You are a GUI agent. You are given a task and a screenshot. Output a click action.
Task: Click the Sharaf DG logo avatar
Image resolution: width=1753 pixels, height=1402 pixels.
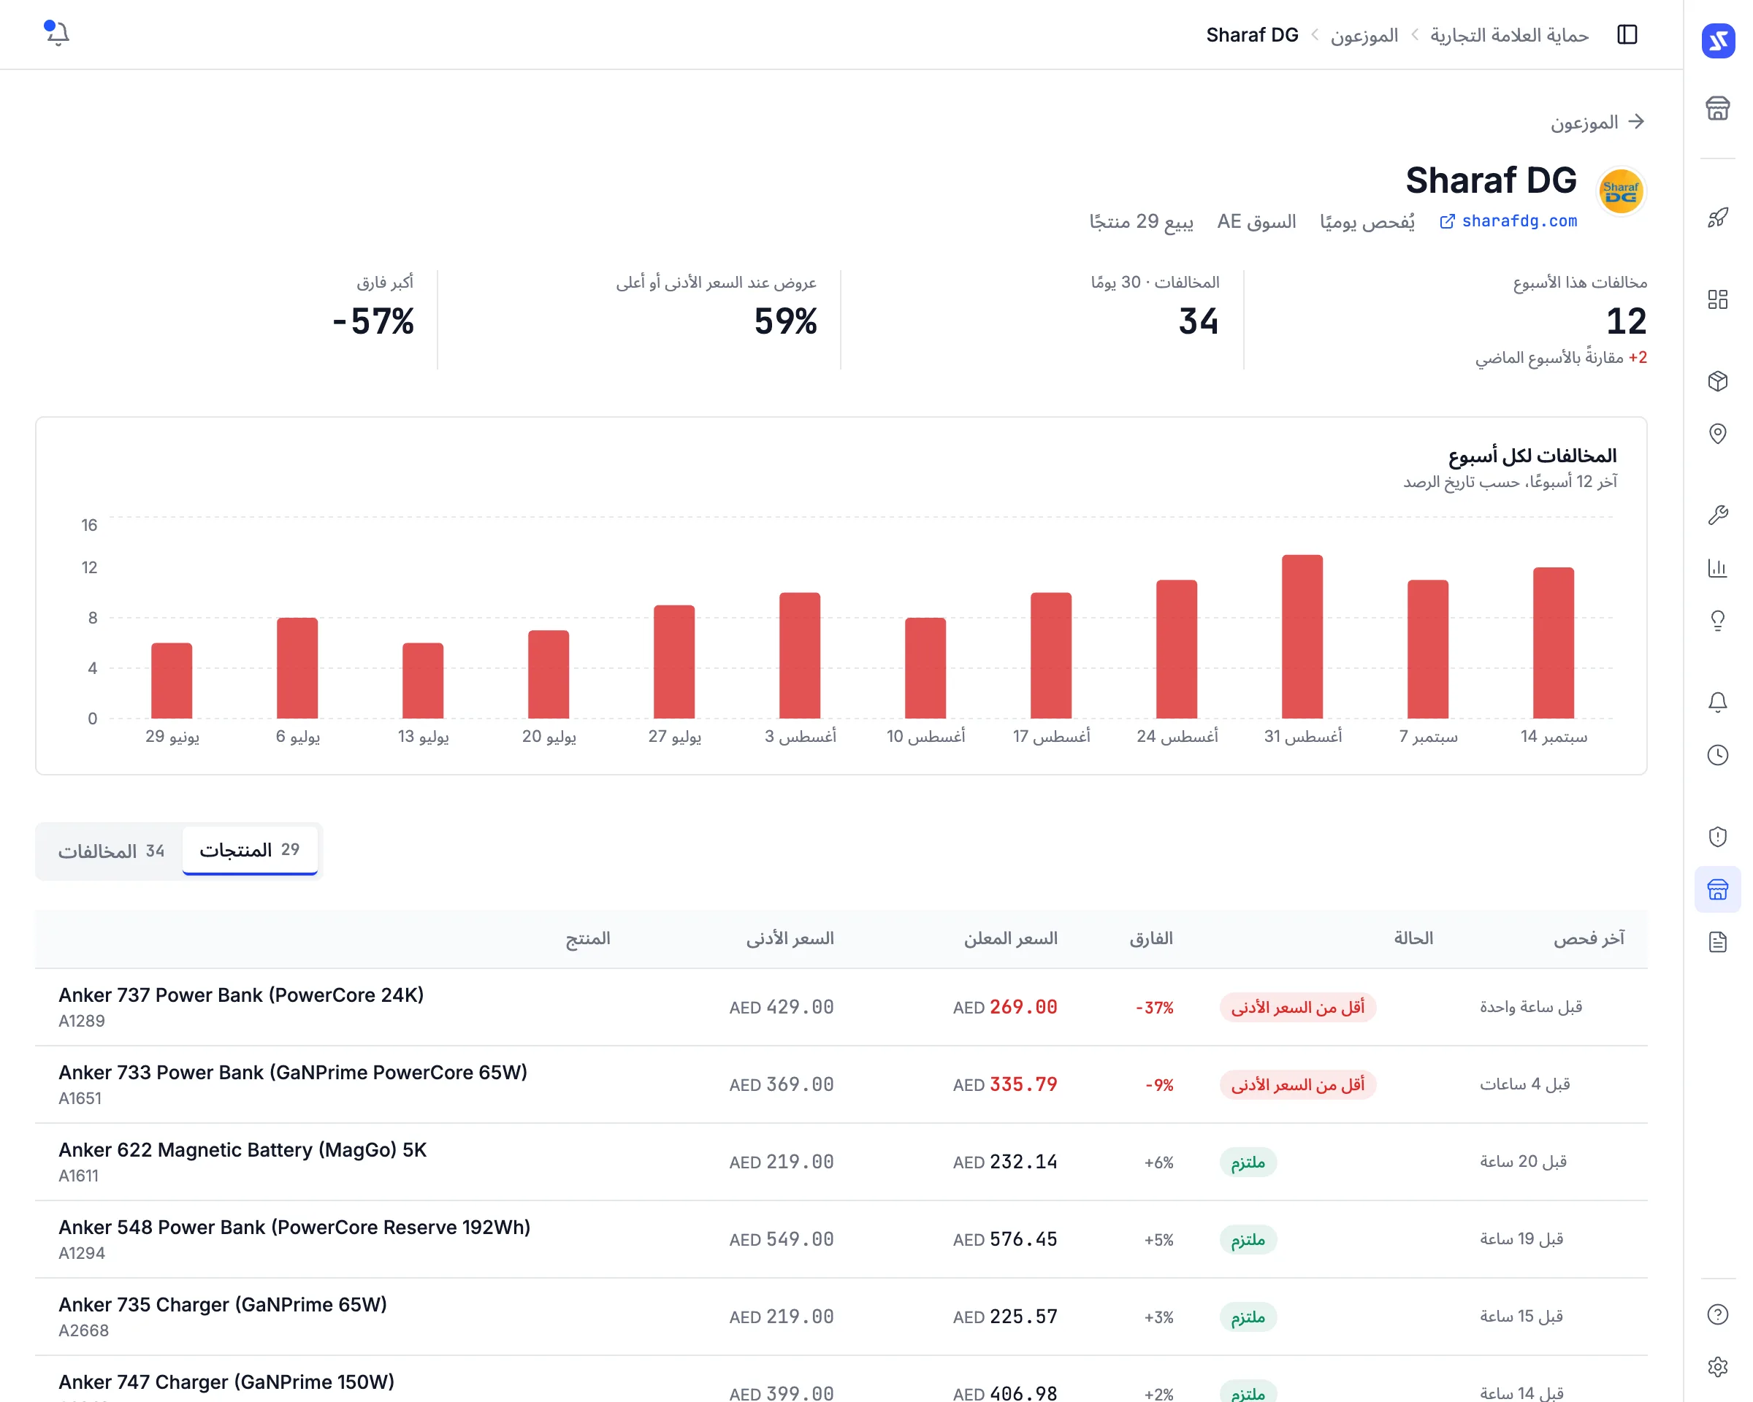1621,192
